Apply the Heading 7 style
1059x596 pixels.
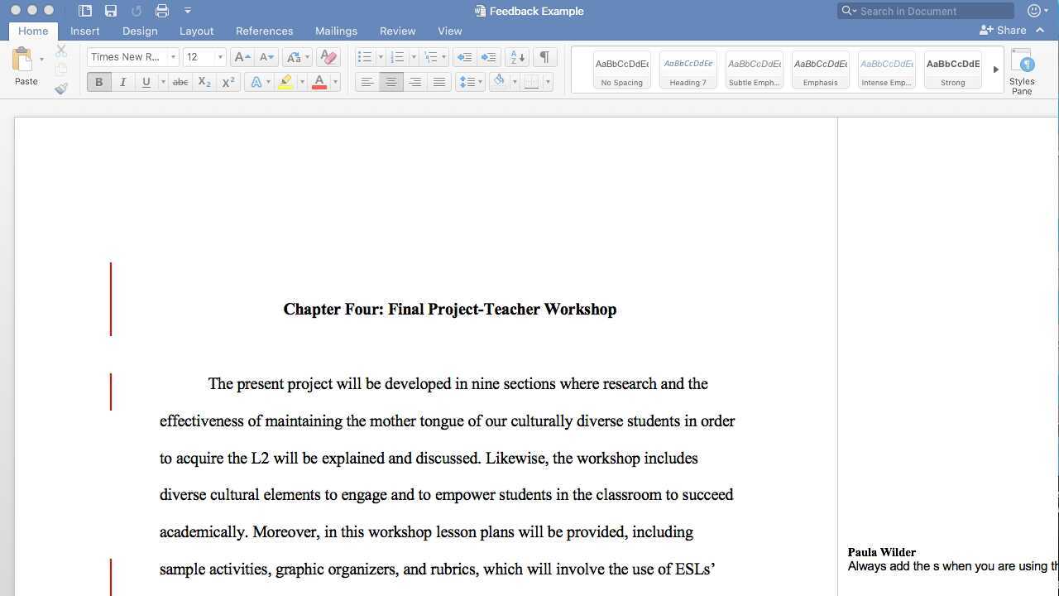pyautogui.click(x=688, y=70)
